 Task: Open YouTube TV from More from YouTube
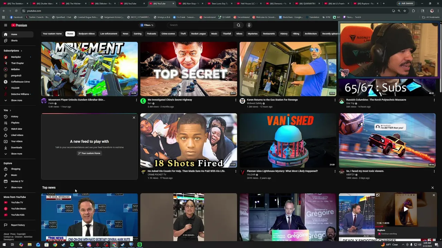pos(18,203)
